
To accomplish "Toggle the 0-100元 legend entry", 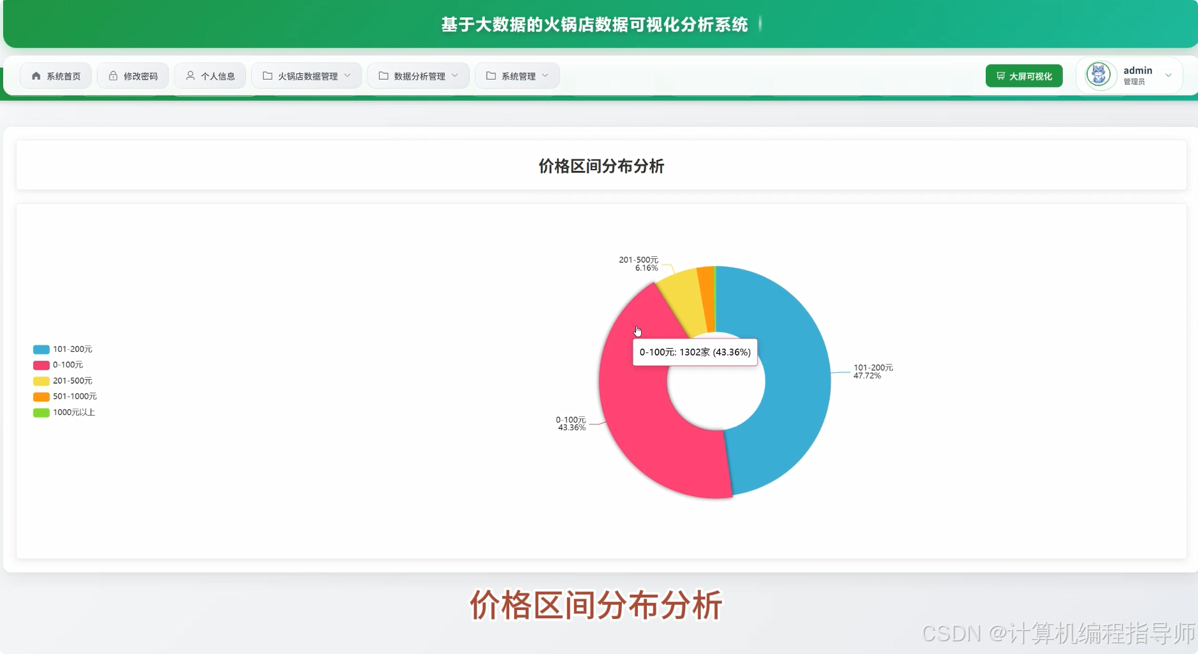I will tap(58, 365).
